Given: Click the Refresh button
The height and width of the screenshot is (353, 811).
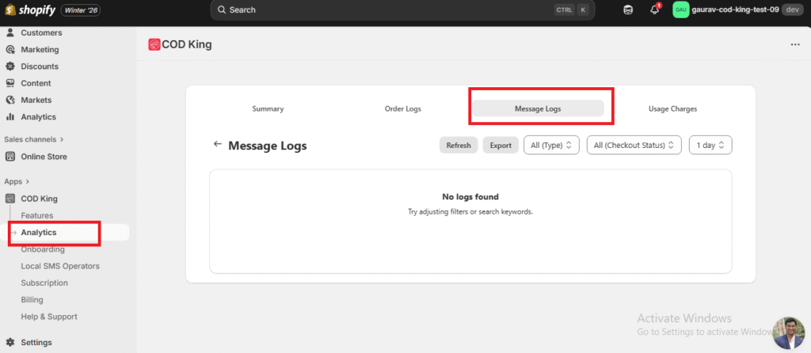Looking at the screenshot, I should pos(458,146).
